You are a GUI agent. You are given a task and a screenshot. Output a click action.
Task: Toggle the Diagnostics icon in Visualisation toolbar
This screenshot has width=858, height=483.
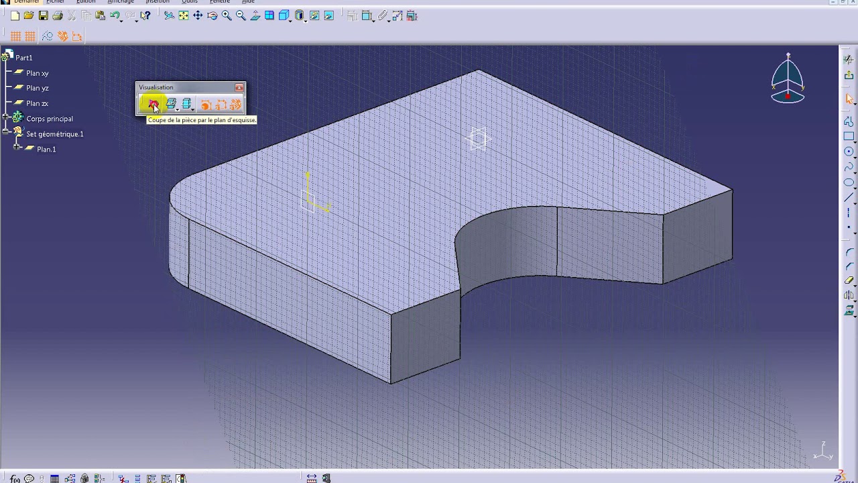click(206, 105)
